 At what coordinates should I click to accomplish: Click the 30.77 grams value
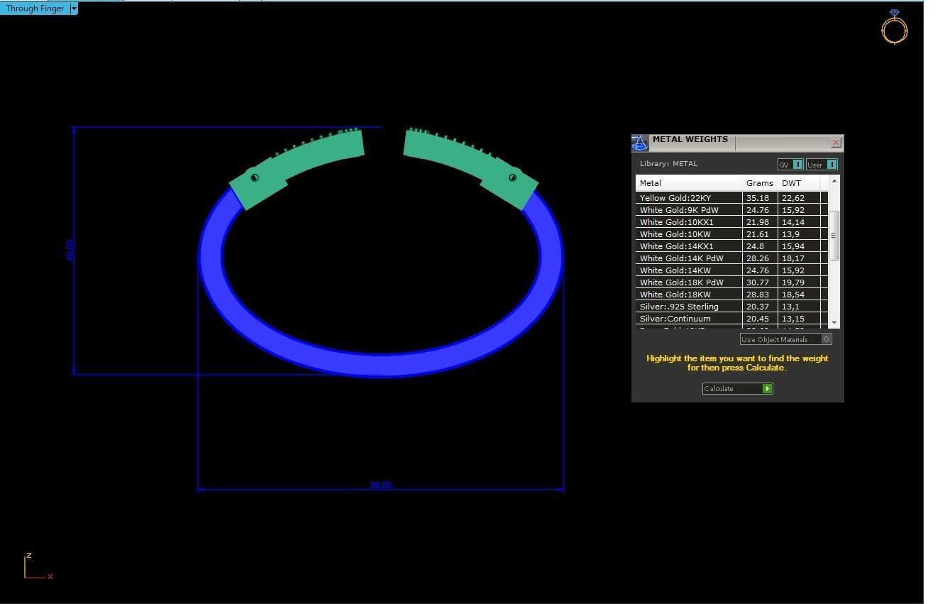click(x=757, y=282)
